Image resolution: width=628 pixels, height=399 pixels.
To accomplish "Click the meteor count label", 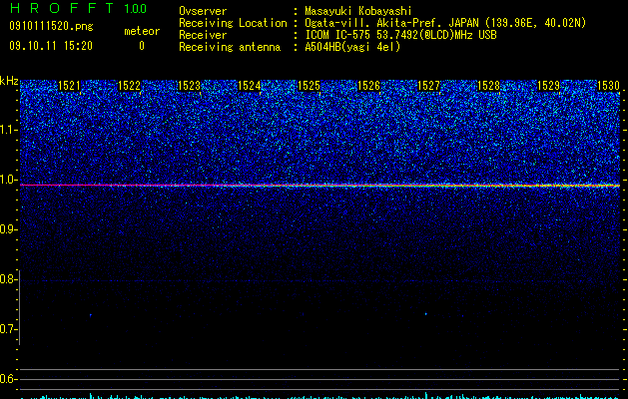I will pos(142,31).
